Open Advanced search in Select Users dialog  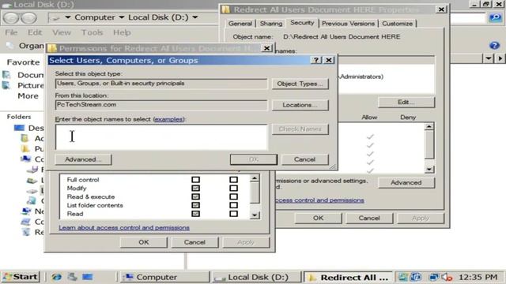click(x=83, y=159)
